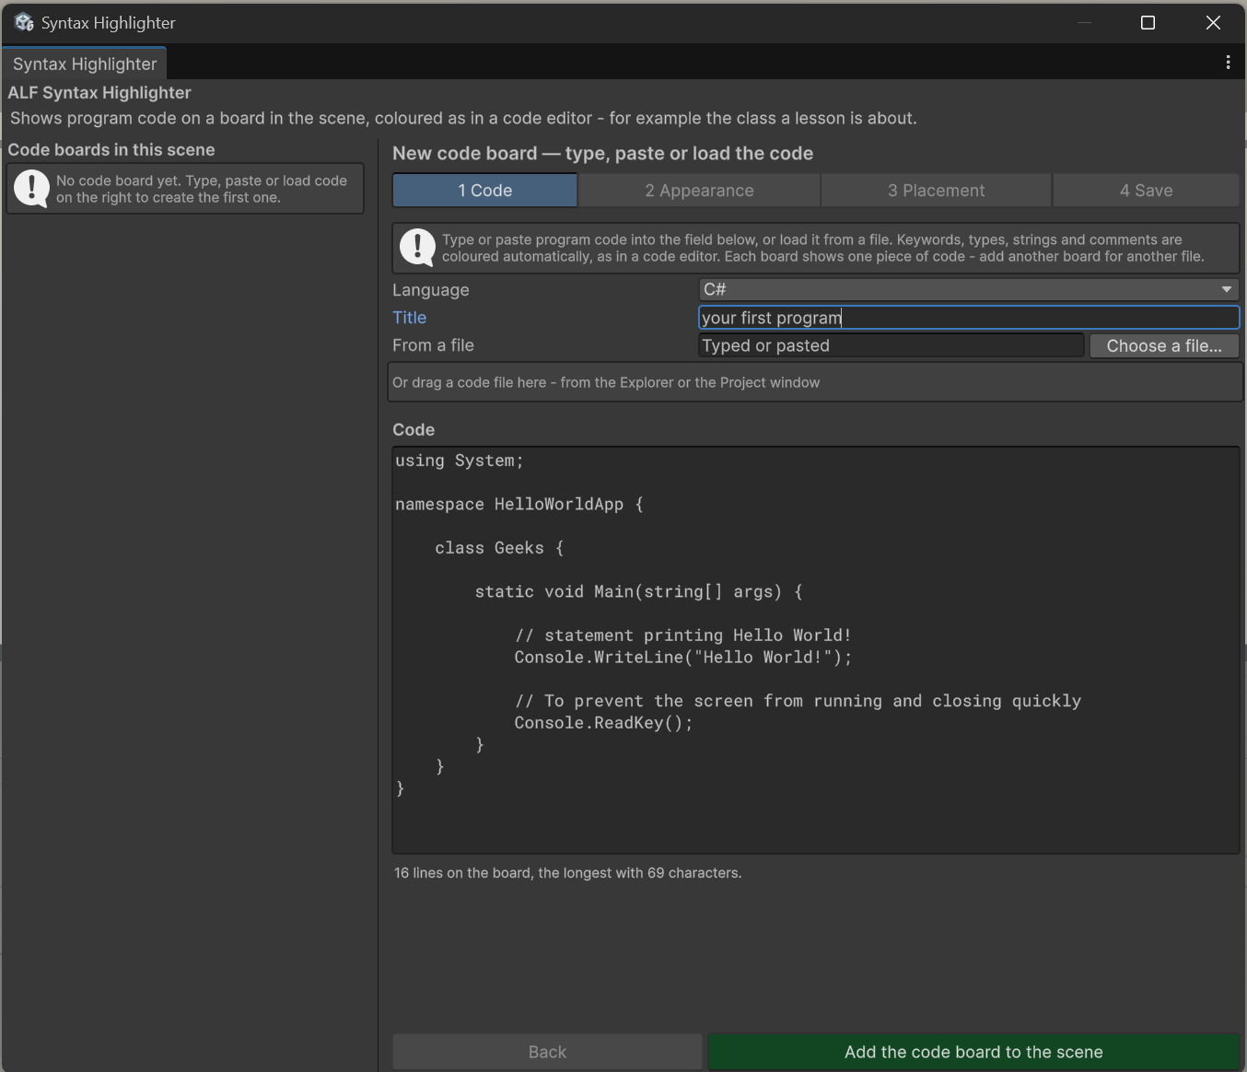The height and width of the screenshot is (1072, 1247).
Task: Click the info icon beside the code instructions
Action: click(417, 248)
